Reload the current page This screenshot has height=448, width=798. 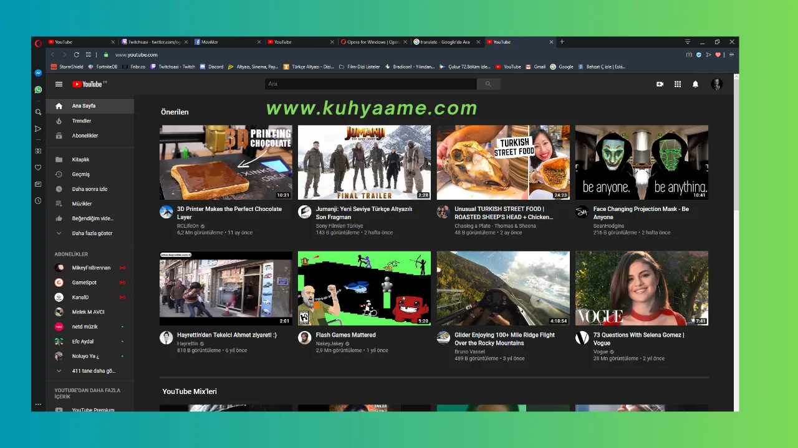click(76, 55)
